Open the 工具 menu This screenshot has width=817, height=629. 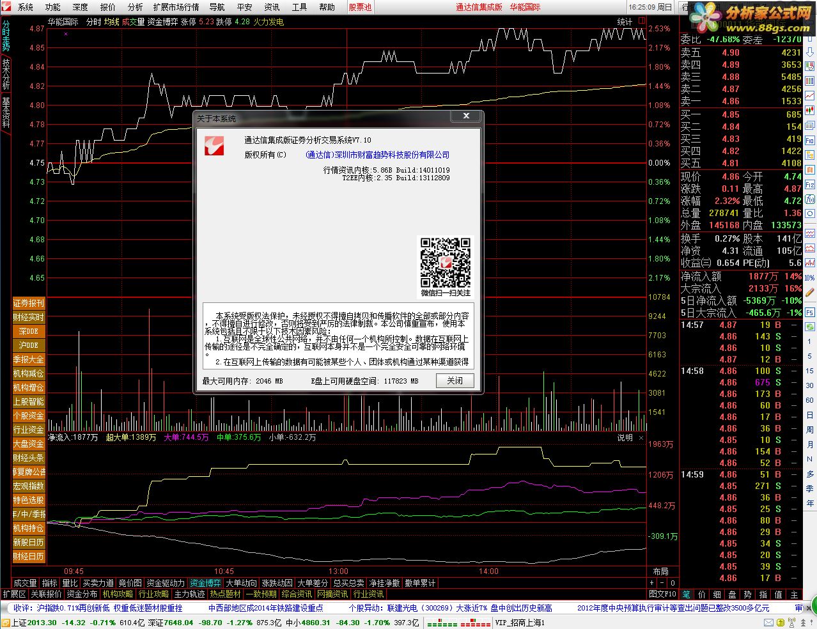pos(299,7)
